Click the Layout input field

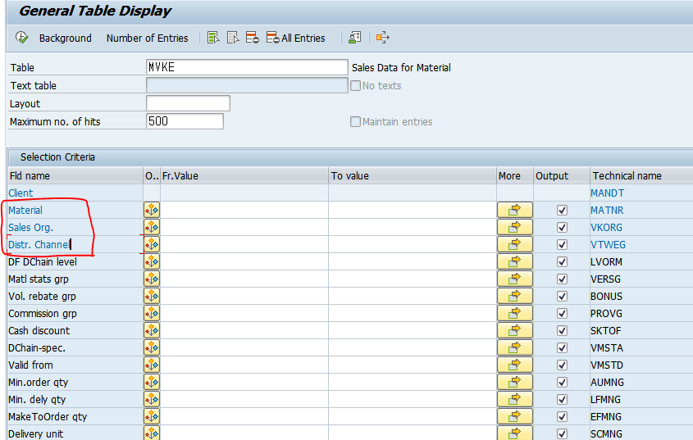coord(188,103)
